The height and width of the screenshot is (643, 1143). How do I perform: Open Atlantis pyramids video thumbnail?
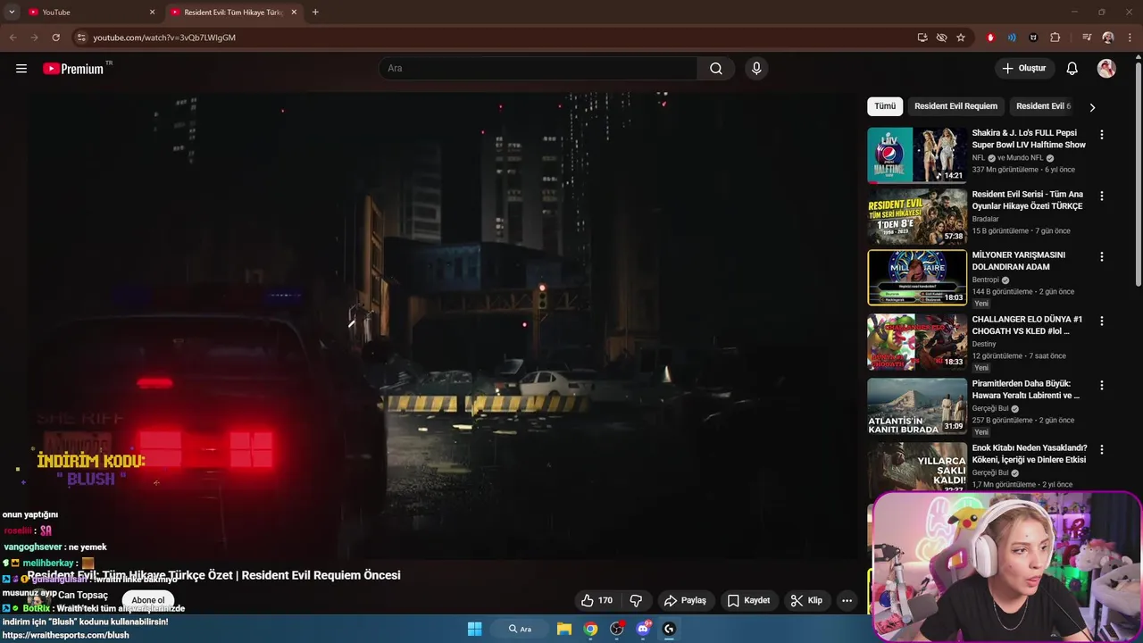tap(917, 406)
